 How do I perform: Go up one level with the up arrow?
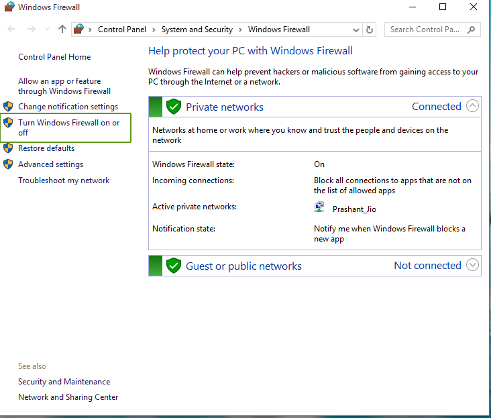tap(62, 29)
